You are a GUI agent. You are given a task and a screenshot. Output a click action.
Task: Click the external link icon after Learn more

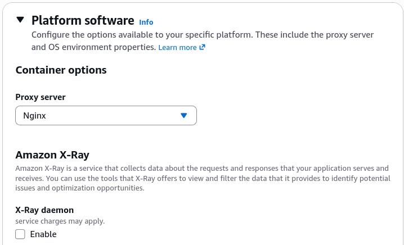[202, 47]
